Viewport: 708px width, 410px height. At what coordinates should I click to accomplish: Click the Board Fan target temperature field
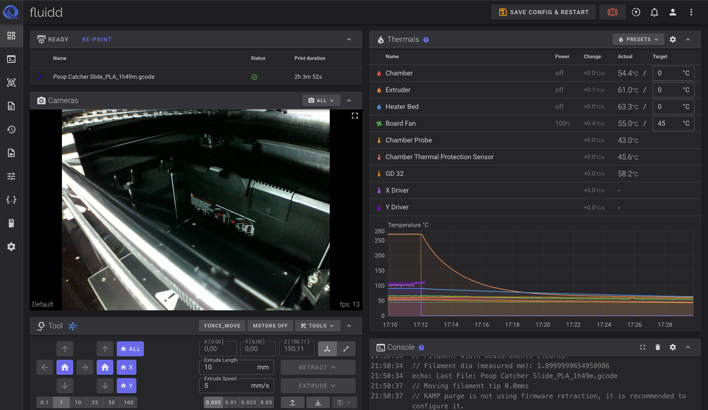coord(668,124)
